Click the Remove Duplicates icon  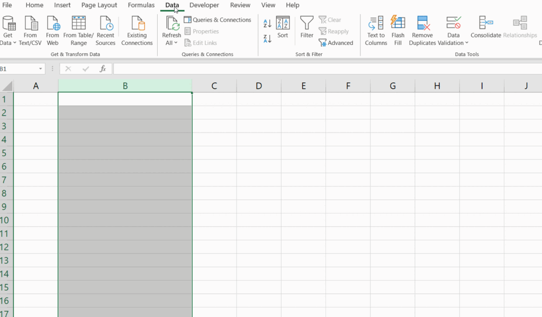coord(422,24)
